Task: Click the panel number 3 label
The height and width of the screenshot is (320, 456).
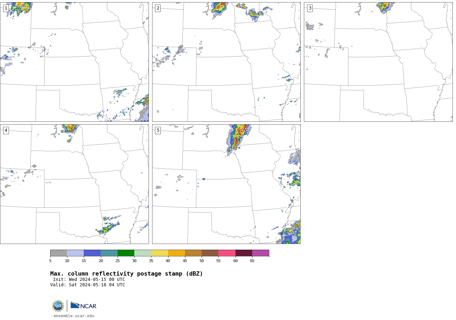Action: tap(310, 8)
